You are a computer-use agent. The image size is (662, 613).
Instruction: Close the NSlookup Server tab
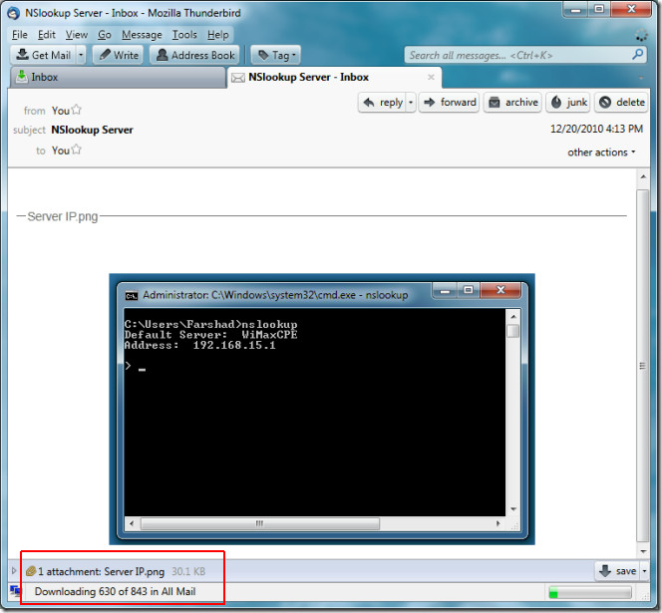tap(431, 77)
